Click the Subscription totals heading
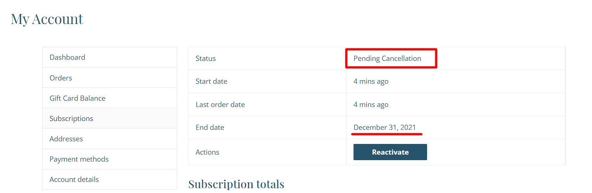 pos(236,184)
